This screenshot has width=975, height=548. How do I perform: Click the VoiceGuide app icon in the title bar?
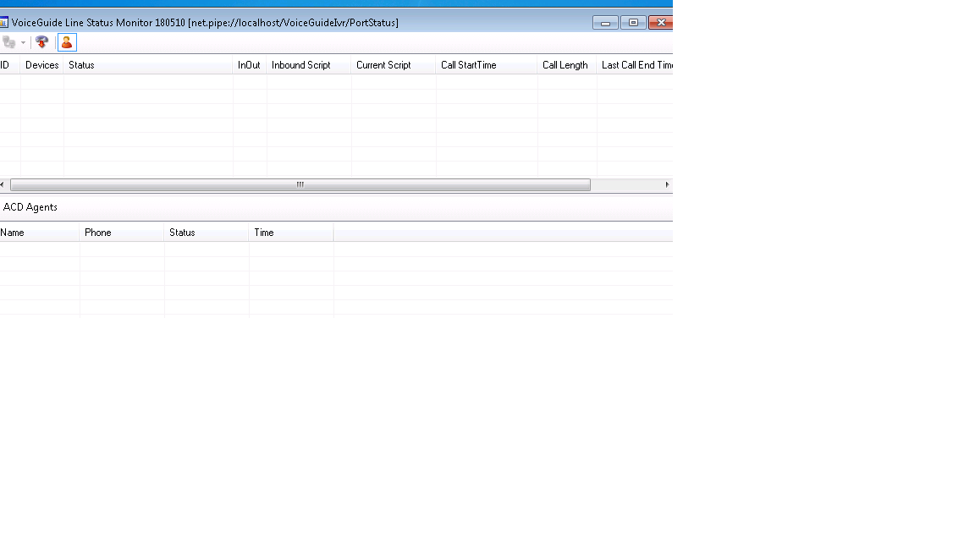(x=3, y=23)
